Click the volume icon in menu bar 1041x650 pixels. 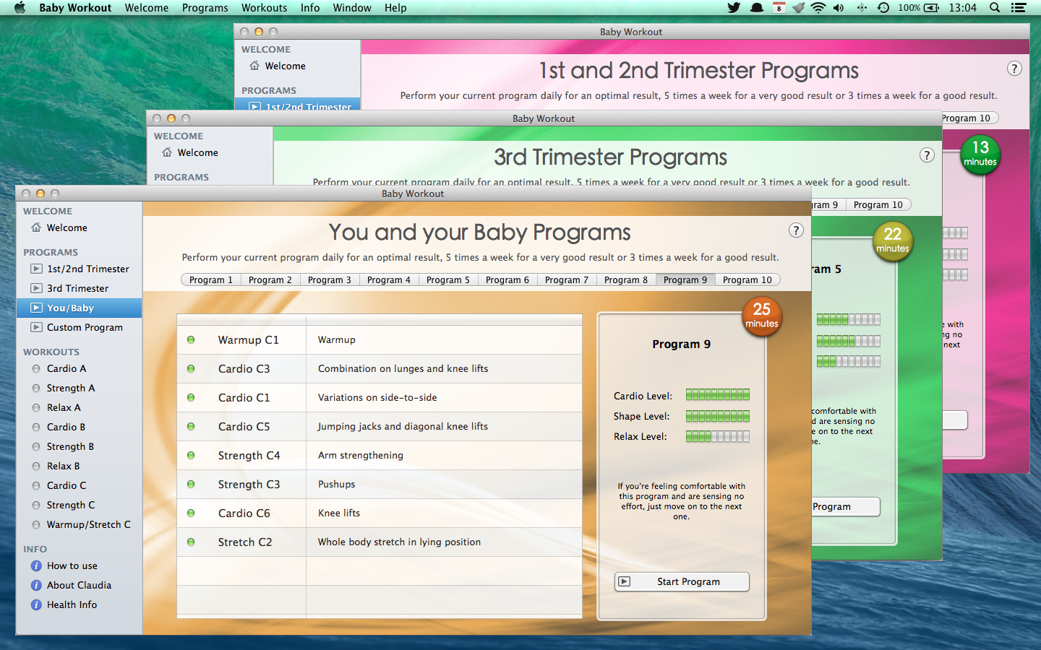(x=839, y=8)
